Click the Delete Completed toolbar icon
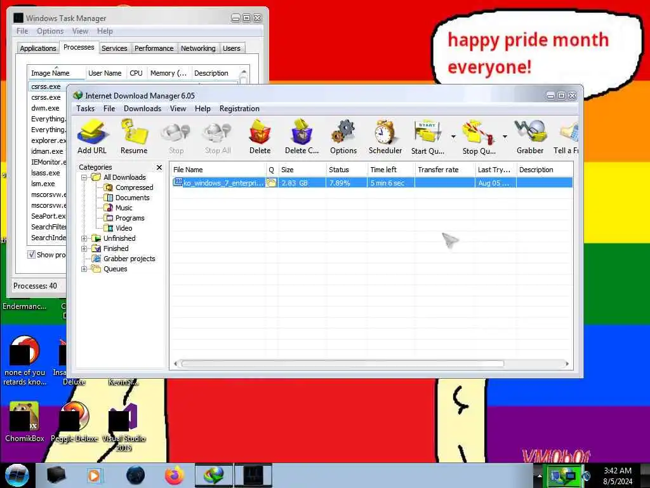 [x=302, y=137]
